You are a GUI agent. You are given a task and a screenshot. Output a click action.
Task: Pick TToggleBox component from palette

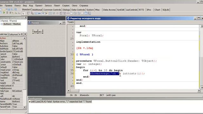click(x=50, y=13)
